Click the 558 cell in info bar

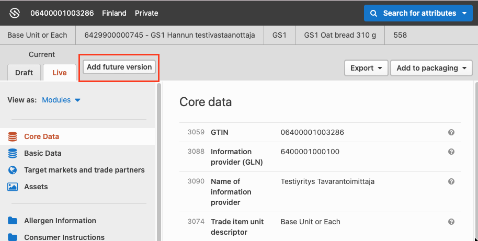[400, 35]
